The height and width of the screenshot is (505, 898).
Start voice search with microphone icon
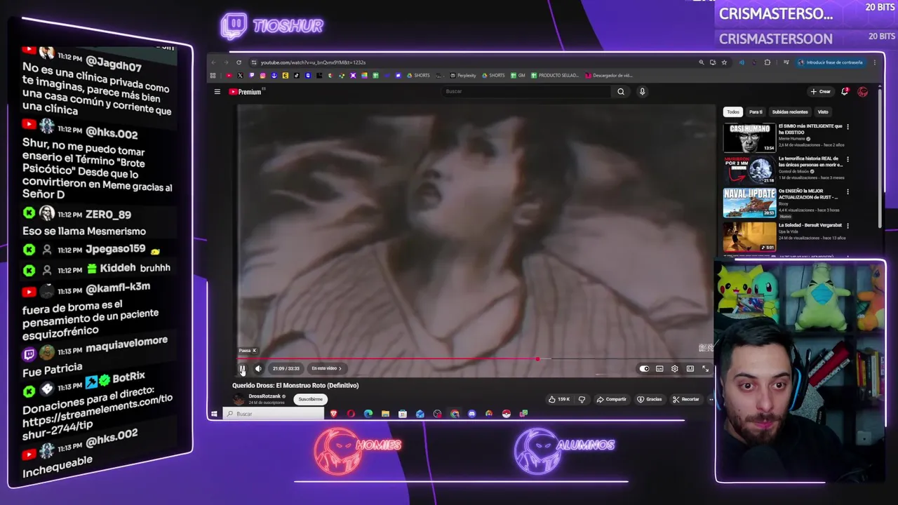642,91
